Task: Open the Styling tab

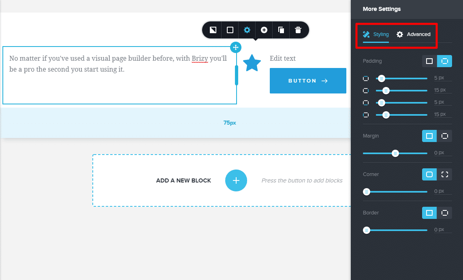Action: [376, 34]
